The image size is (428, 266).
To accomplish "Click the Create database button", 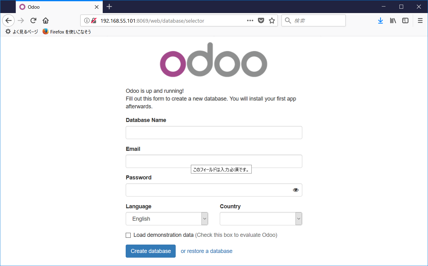I will 151,251.
